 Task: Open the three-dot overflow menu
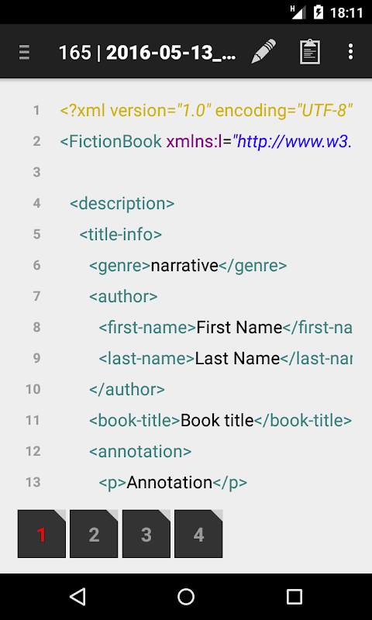pos(350,52)
